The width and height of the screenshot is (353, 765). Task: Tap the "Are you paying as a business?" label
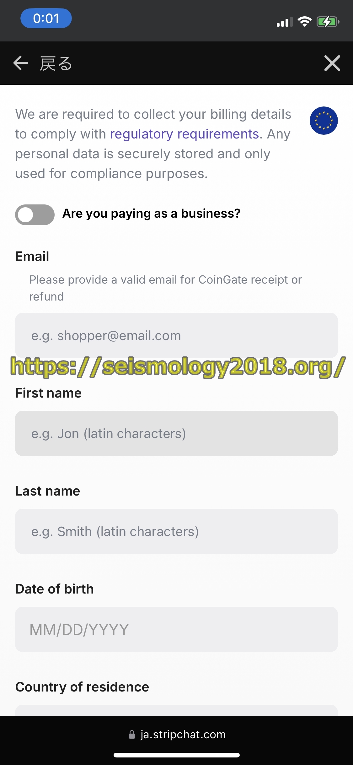point(152,214)
